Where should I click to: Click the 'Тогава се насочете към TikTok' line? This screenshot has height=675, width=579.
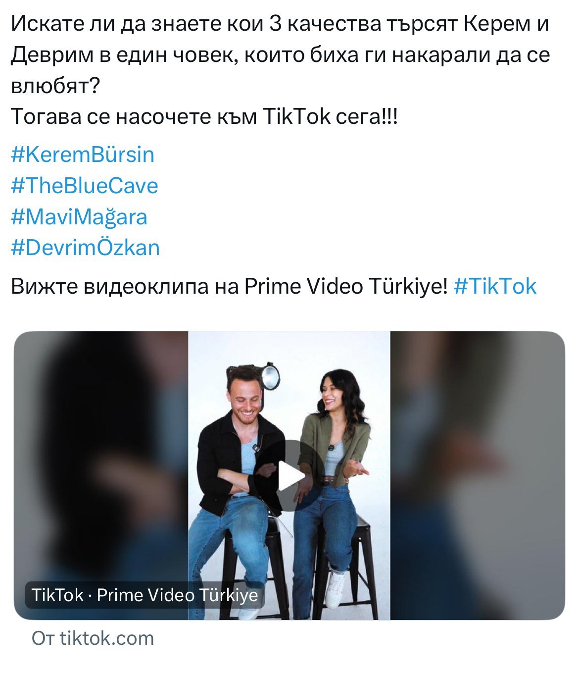204,116
